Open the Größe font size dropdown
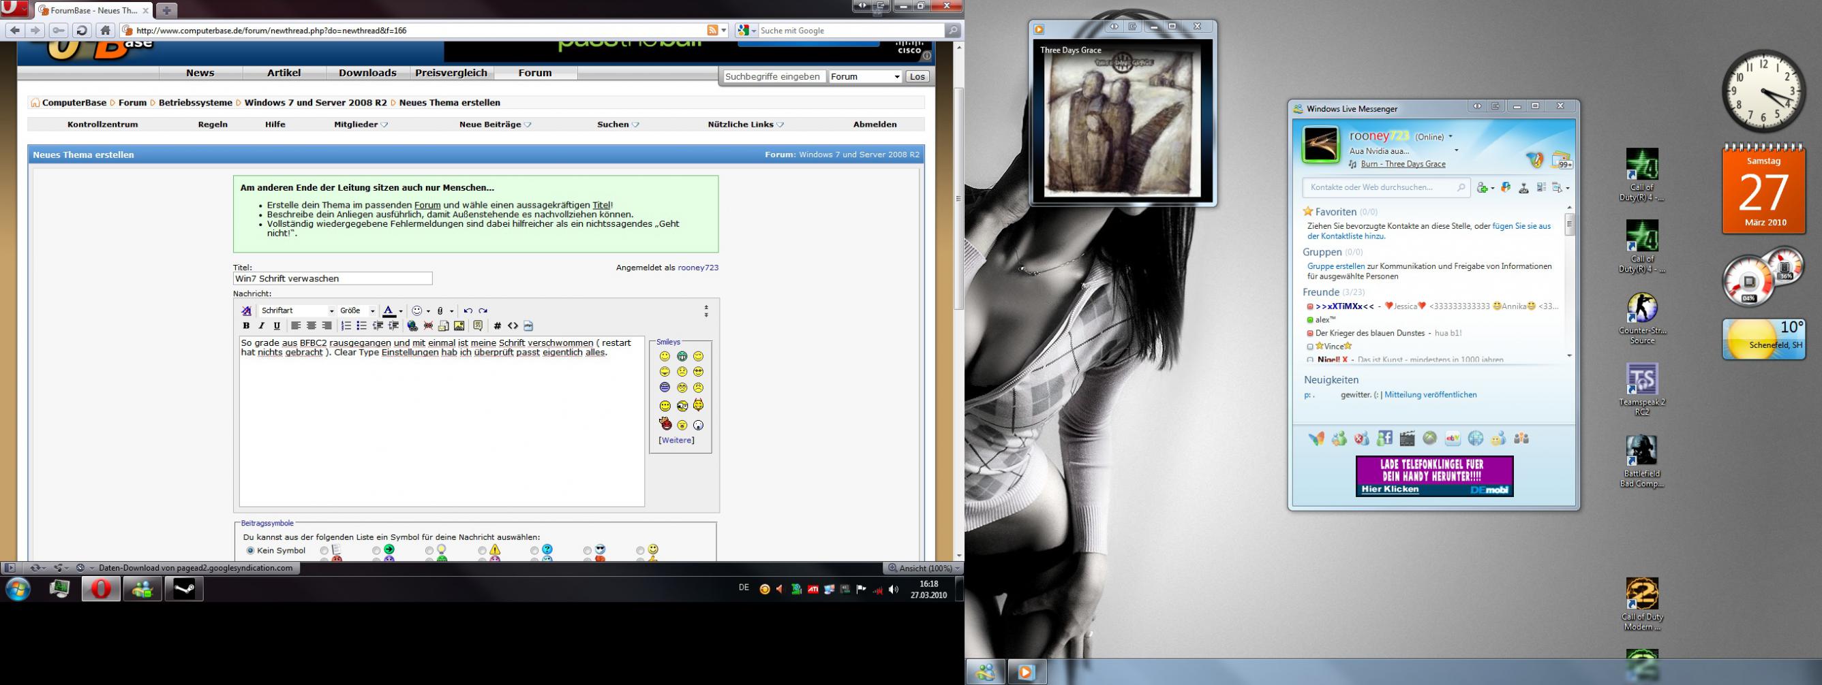 358,311
